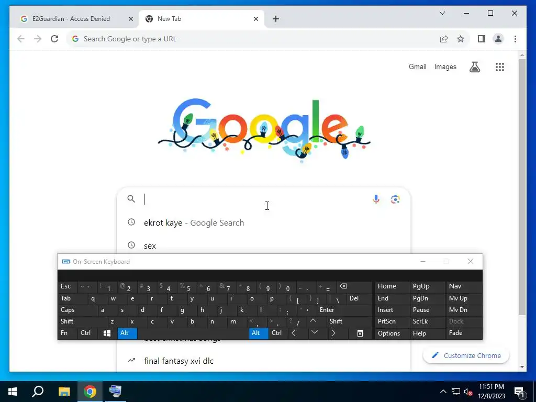Open the Chrome profile avatar
This screenshot has height=402, width=536.
498,39
